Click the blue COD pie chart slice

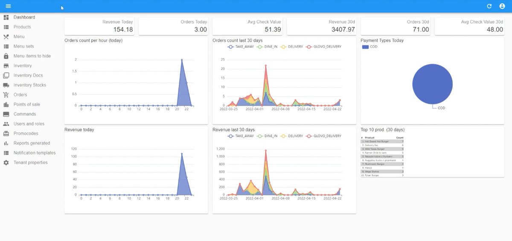[432, 84]
